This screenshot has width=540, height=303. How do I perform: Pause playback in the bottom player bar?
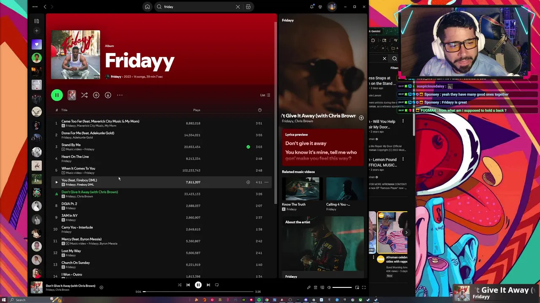coord(198,285)
